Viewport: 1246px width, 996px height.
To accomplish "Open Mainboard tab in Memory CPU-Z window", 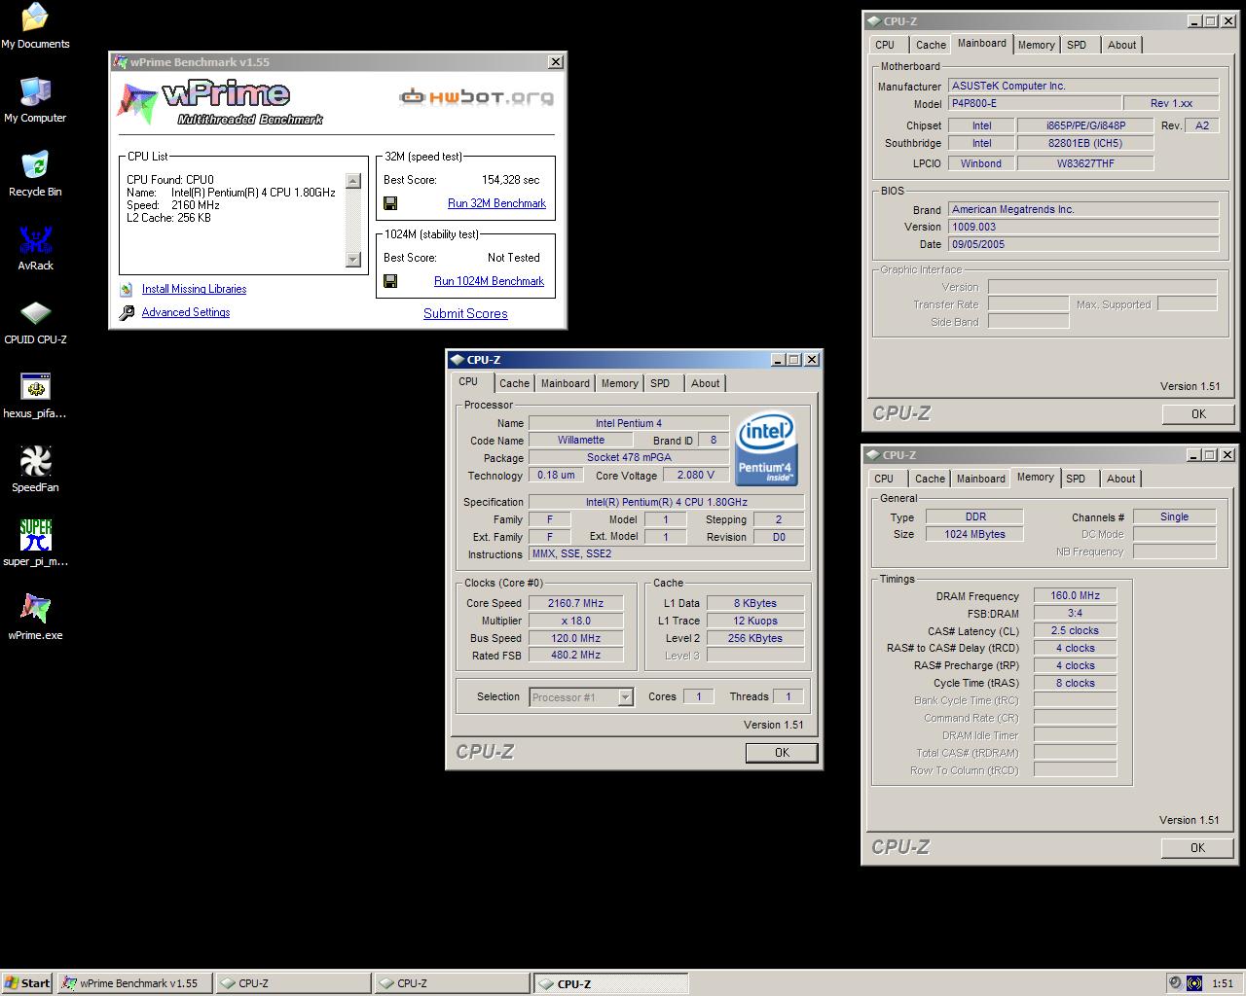I will (x=981, y=479).
